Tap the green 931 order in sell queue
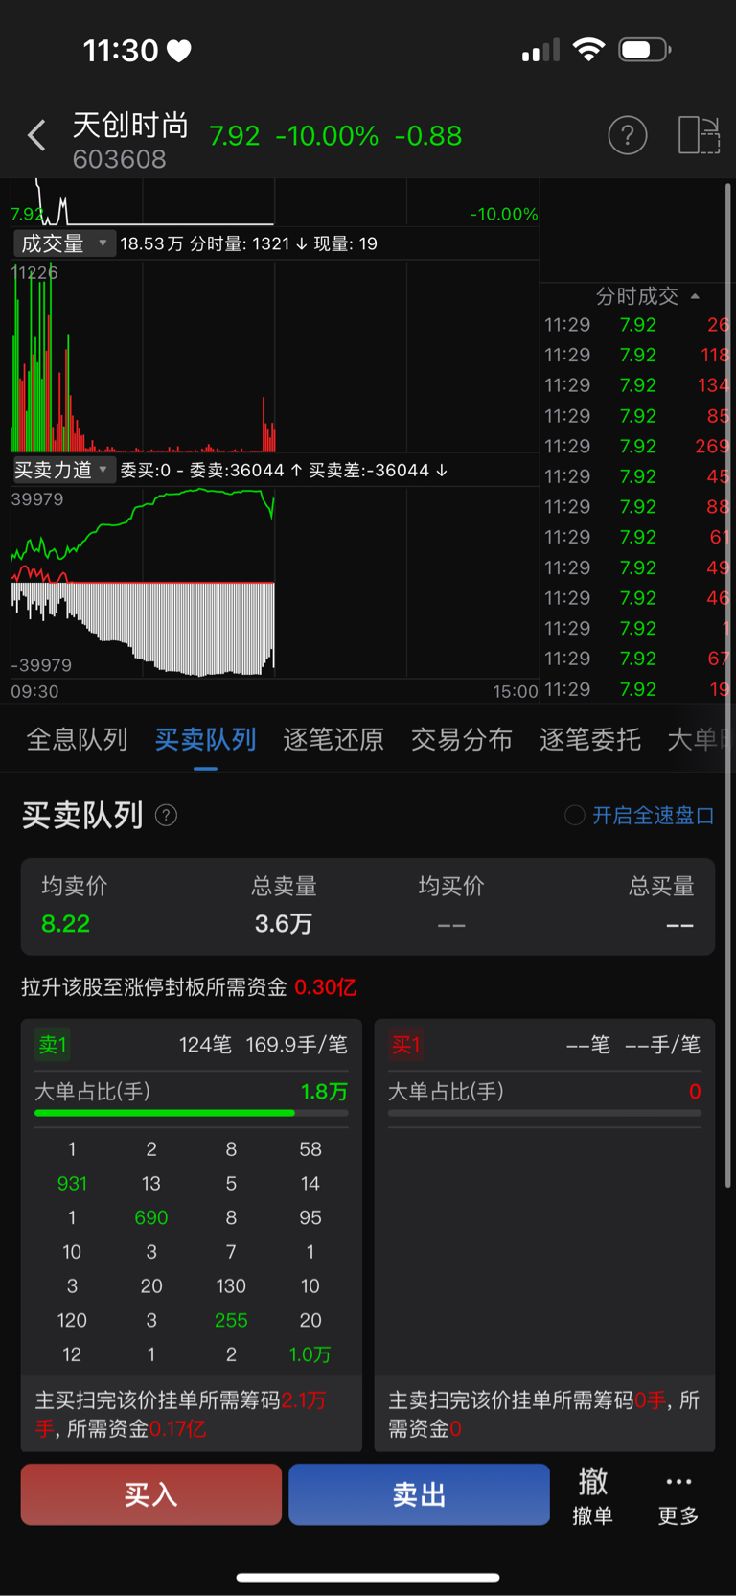The width and height of the screenshot is (736, 1596). pyautogui.click(x=72, y=1184)
